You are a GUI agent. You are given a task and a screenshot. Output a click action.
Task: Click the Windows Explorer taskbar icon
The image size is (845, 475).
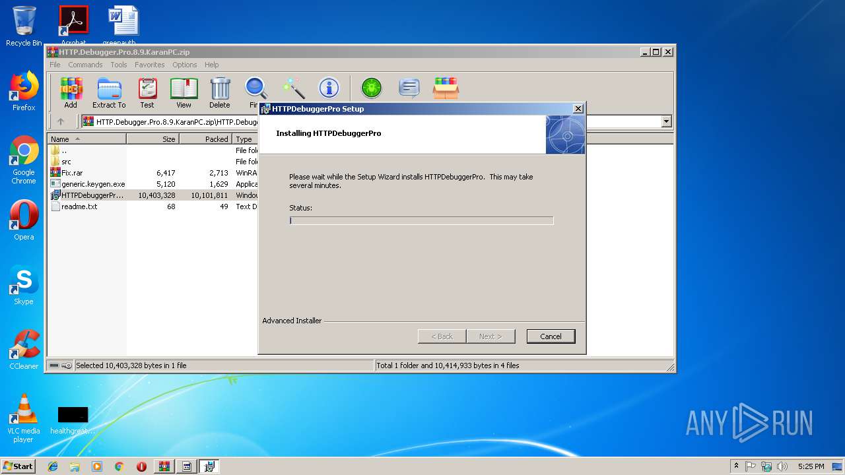pyautogui.click(x=75, y=466)
